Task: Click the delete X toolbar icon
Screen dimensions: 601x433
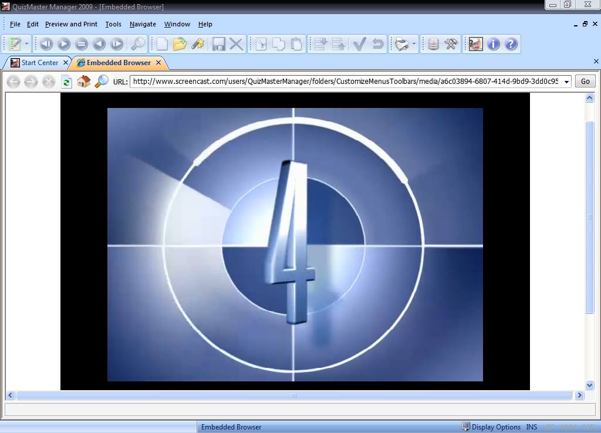Action: coord(237,44)
